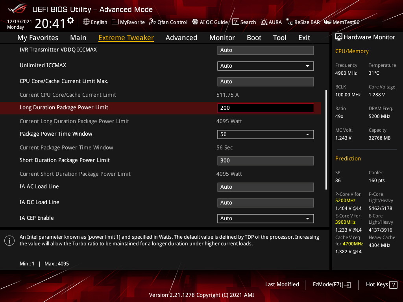Image resolution: width=403 pixels, height=302 pixels.
Task: Select the Unlimited ICCMAX label
Action: tap(43, 66)
